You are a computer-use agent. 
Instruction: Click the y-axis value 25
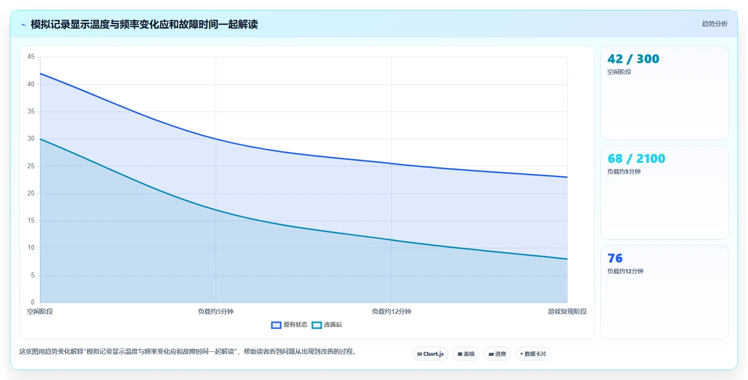(x=31, y=166)
